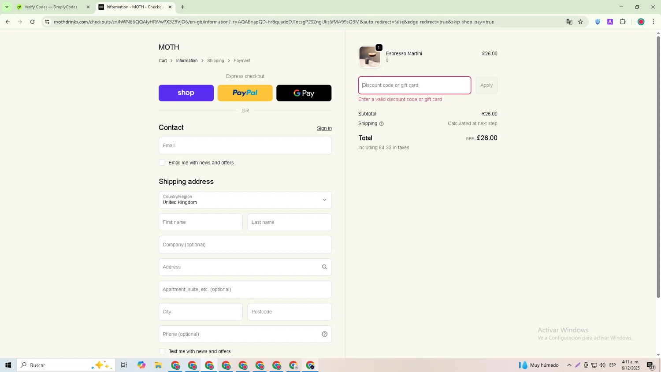Focus the Postcode field
The width and height of the screenshot is (661, 372).
click(290, 312)
